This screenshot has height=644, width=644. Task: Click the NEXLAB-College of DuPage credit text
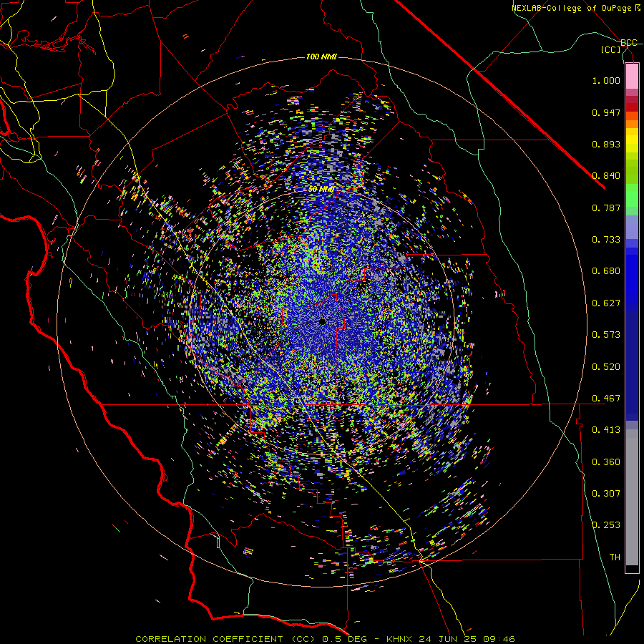[x=571, y=8]
